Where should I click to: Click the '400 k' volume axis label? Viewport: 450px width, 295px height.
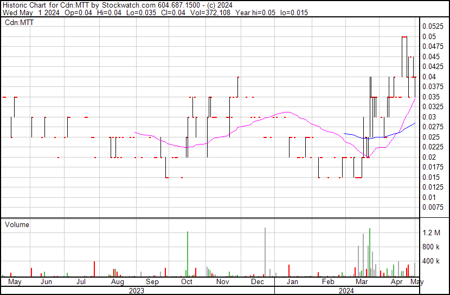(x=431, y=261)
